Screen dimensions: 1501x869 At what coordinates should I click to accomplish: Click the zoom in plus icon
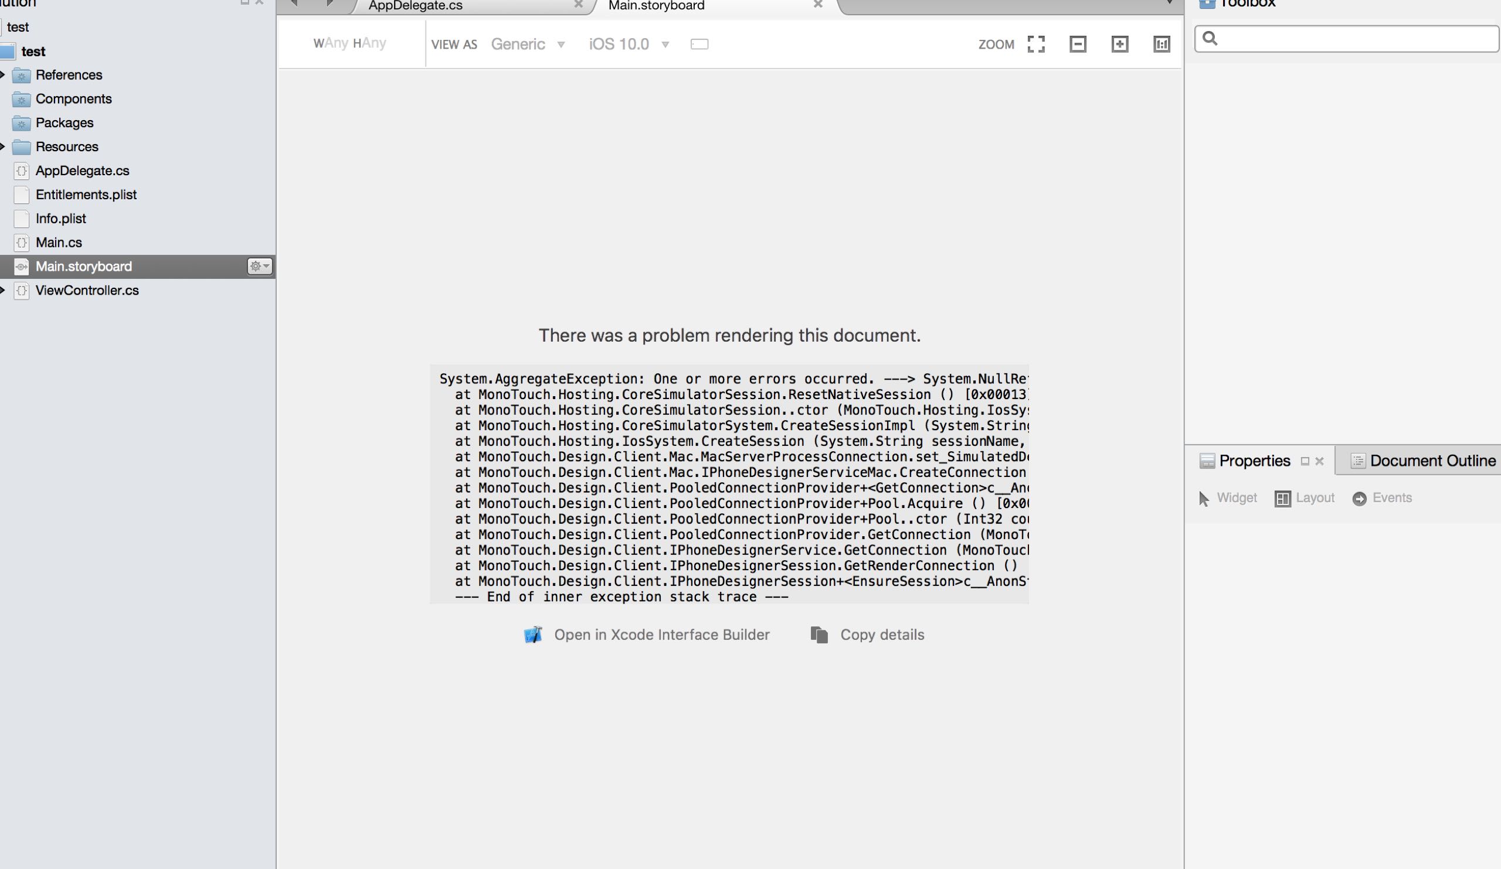[x=1119, y=44]
